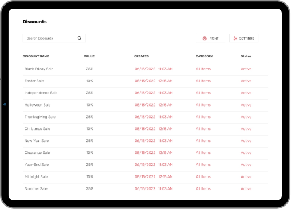The height and width of the screenshot is (209, 291).
Task: Click Active status of Christmas Sale
Action: click(246, 129)
